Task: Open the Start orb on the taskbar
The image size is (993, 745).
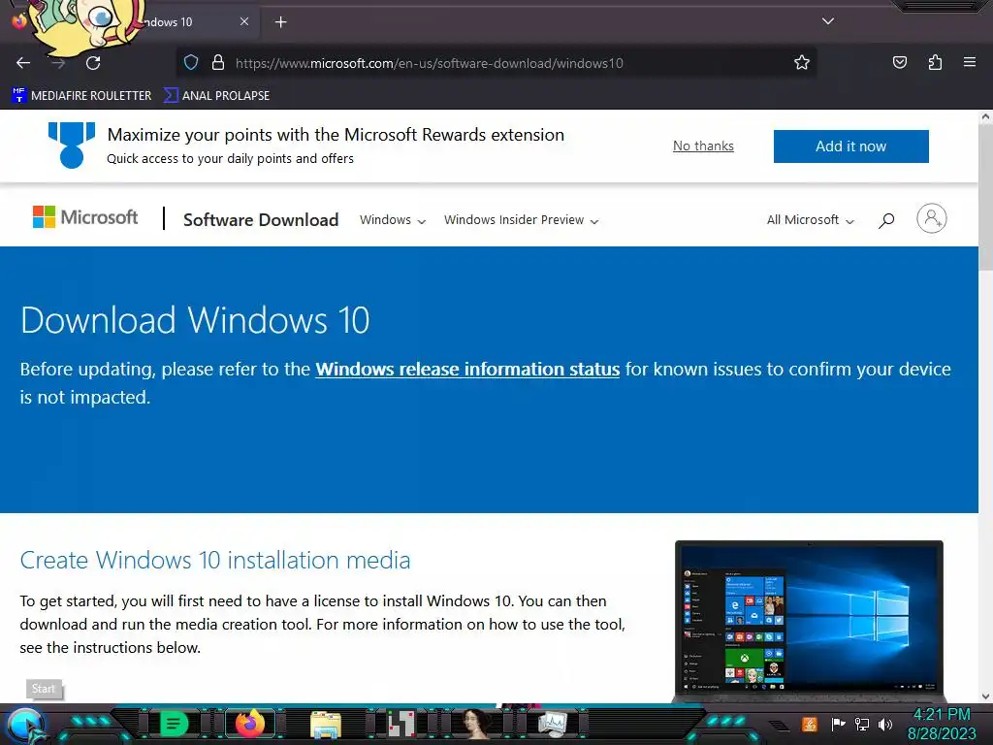Action: (25, 724)
